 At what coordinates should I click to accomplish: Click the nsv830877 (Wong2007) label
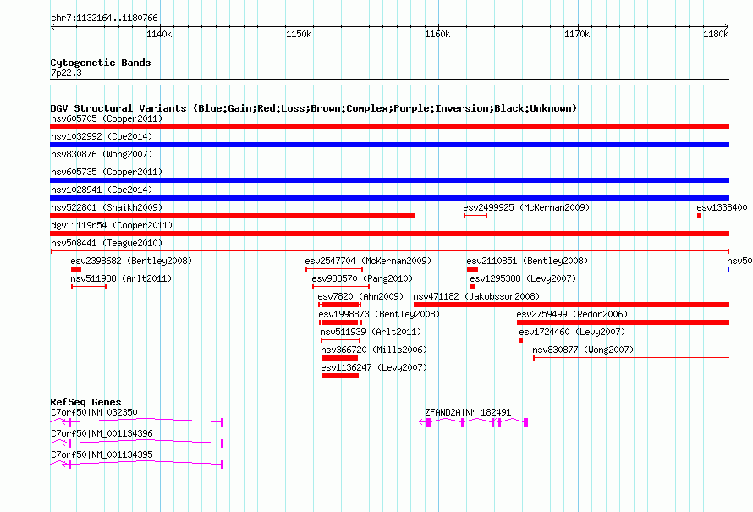583,350
